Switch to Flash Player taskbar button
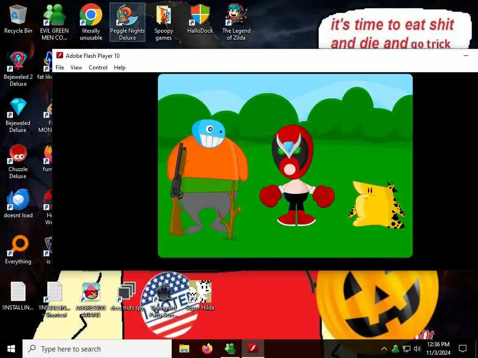Image resolution: width=478 pixels, height=358 pixels. [x=253, y=349]
